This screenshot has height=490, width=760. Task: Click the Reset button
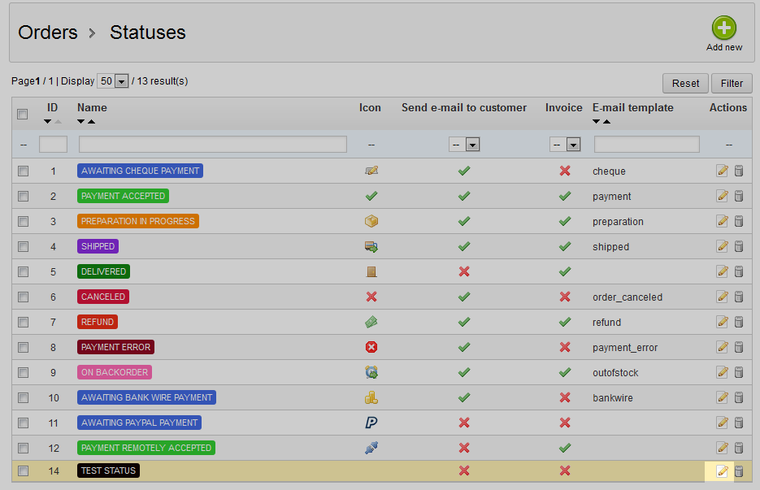(x=685, y=83)
